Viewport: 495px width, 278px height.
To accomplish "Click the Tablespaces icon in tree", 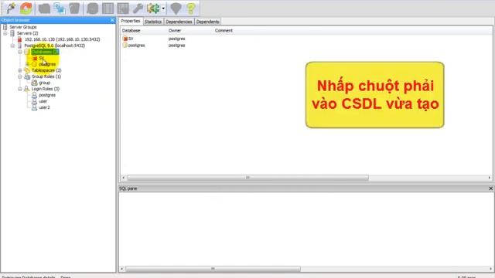I will [27, 70].
